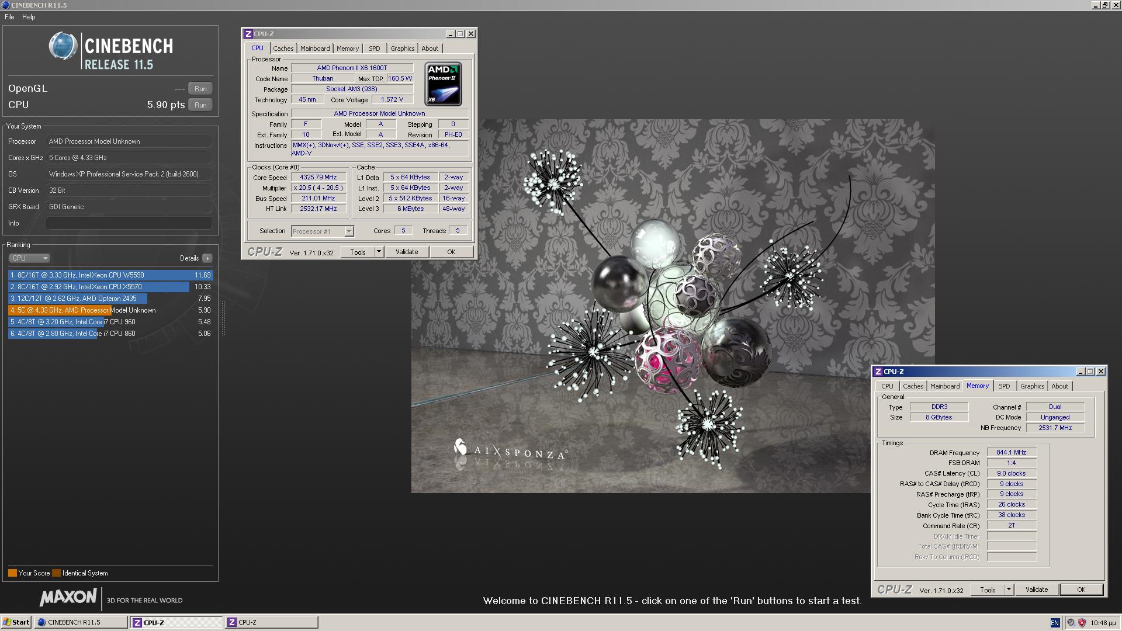Select the AMD Opteron 2435 ranking row
The width and height of the screenshot is (1122, 631).
110,299
